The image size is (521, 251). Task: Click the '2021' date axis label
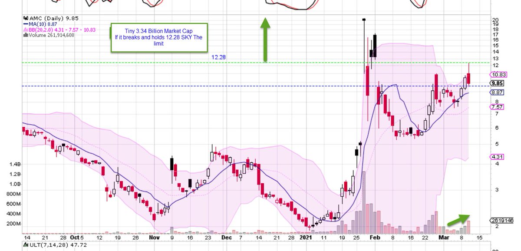pyautogui.click(x=305, y=238)
